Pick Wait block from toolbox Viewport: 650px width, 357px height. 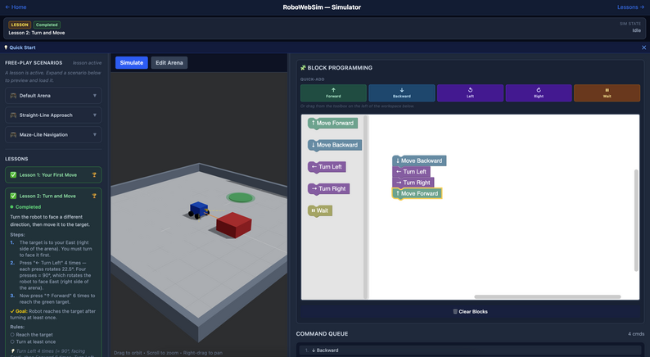click(x=319, y=210)
